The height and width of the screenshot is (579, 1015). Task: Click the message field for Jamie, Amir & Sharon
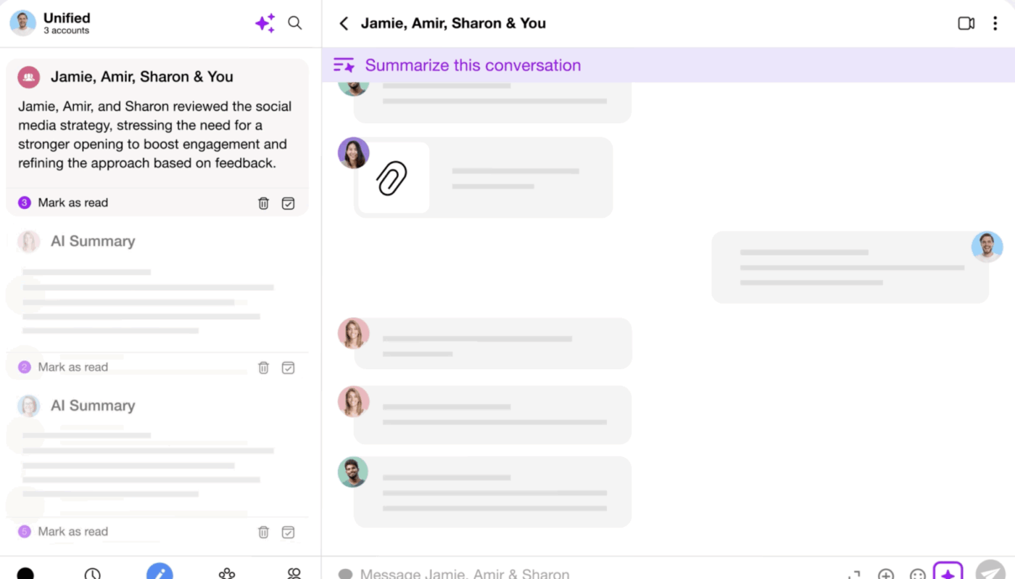[x=465, y=574]
